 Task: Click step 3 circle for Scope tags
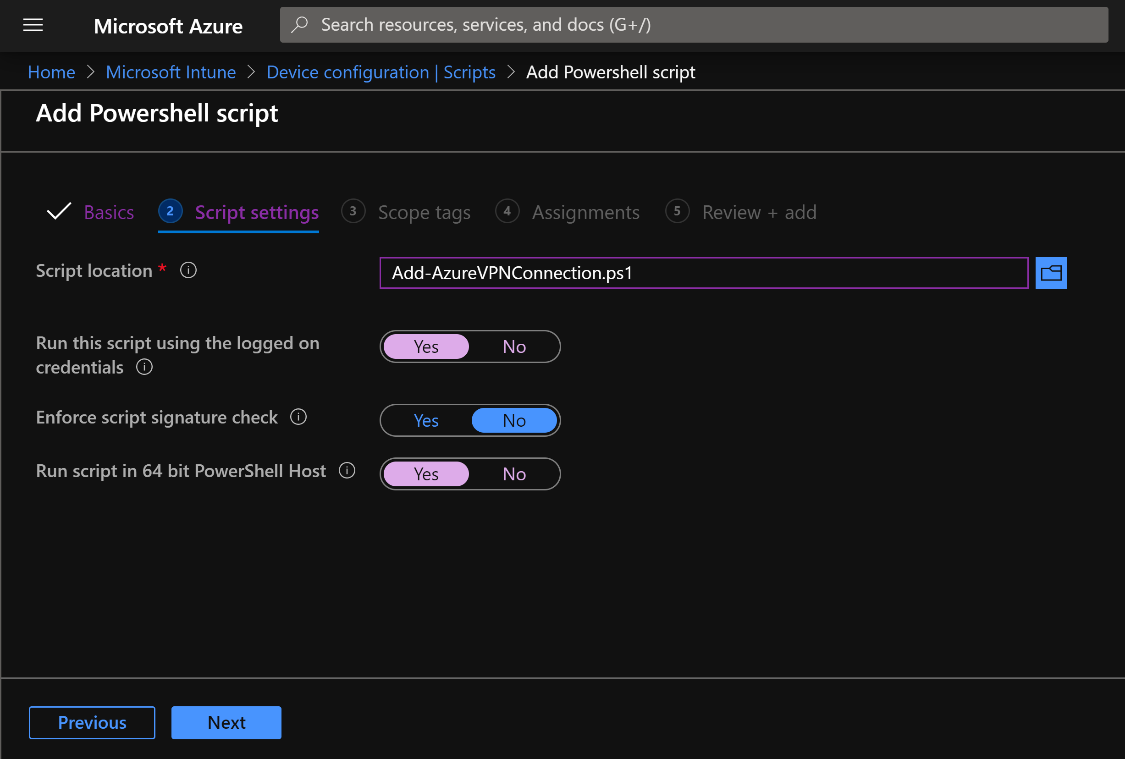353,211
